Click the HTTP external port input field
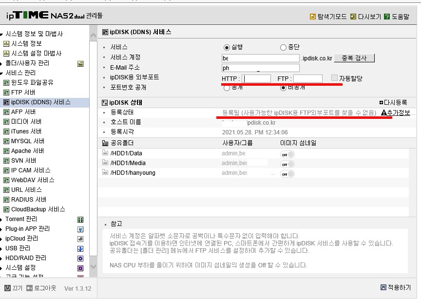Viewport: 421px width, 299px height. point(256,78)
